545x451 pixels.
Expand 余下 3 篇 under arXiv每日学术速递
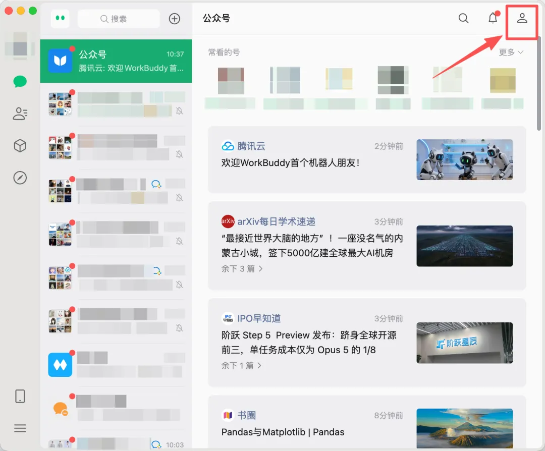tap(242, 268)
